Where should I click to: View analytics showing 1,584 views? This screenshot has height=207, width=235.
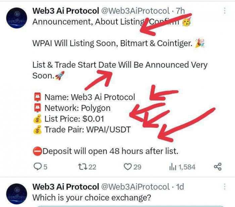[x=182, y=167]
